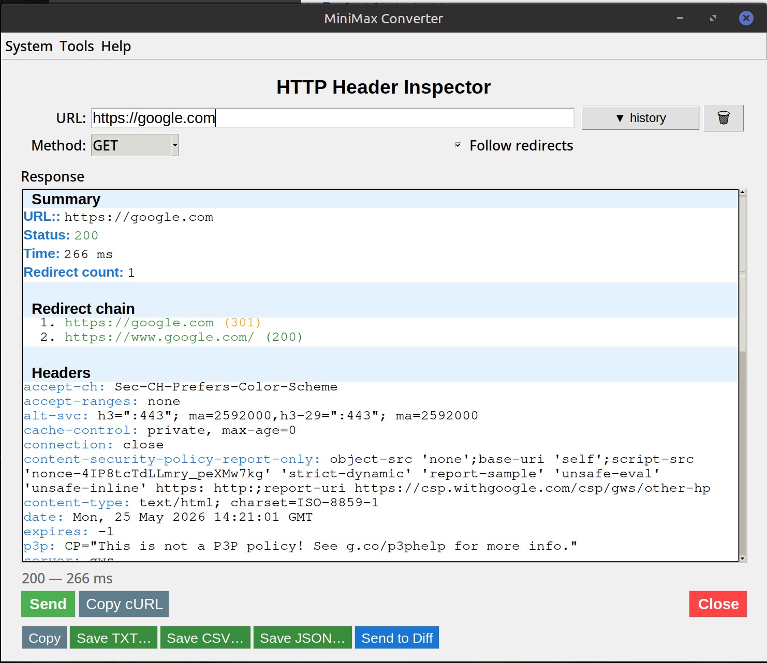Focus the URL input field
The height and width of the screenshot is (663, 767).
pyautogui.click(x=333, y=118)
